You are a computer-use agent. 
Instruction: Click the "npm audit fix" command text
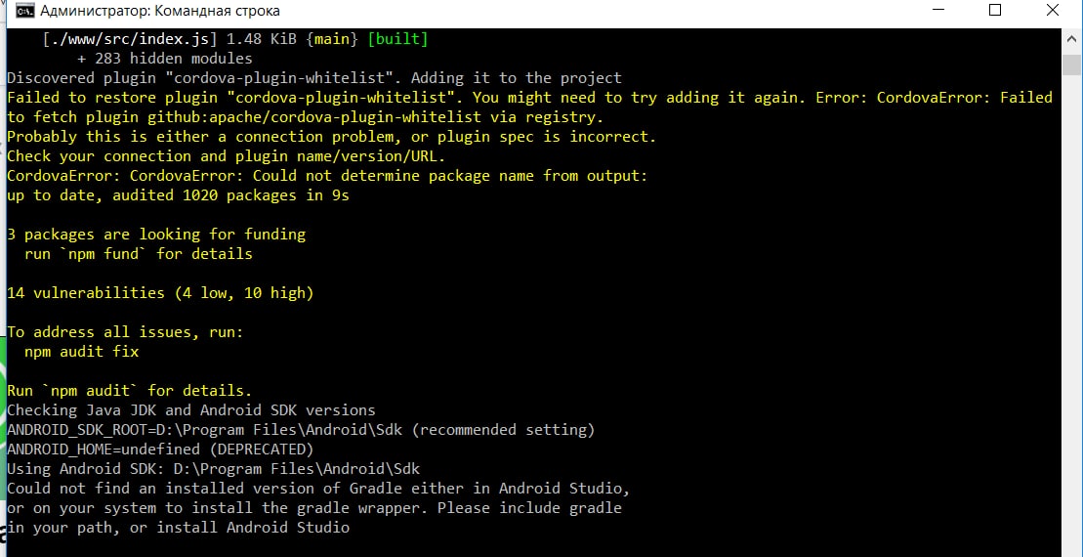(82, 352)
